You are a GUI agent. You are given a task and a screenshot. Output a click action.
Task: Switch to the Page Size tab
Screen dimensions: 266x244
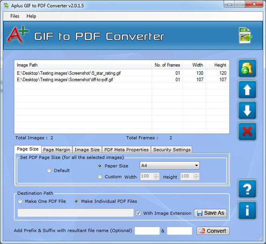28,149
